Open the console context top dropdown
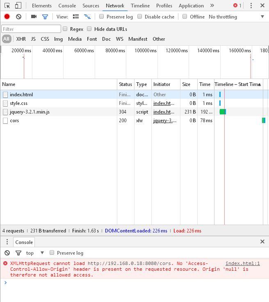Screen dimensions: 269x302 tap(35, 253)
